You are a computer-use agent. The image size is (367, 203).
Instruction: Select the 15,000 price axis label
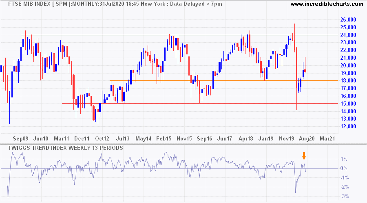click(348, 104)
